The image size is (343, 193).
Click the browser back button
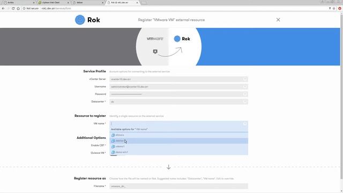(x=3, y=9)
